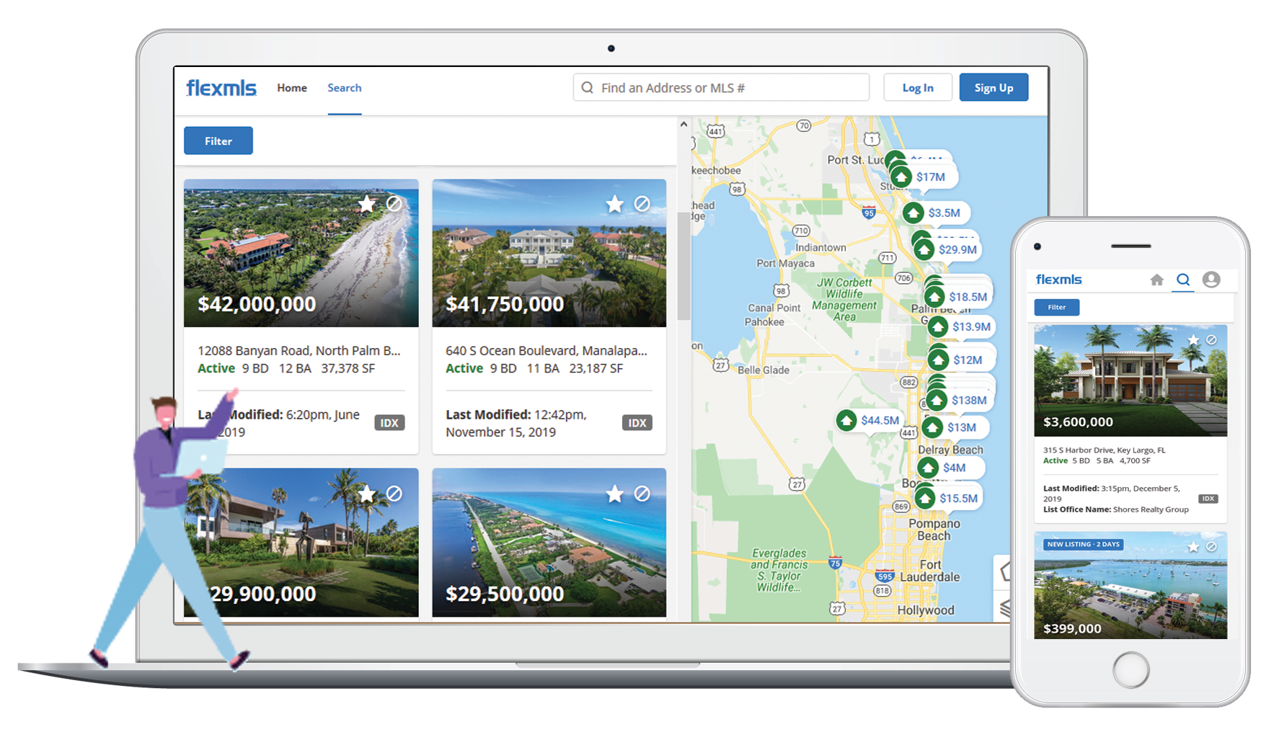Image resolution: width=1279 pixels, height=740 pixels.
Task: Hide the $41,750,000 listing via ban icon
Action: 642,204
